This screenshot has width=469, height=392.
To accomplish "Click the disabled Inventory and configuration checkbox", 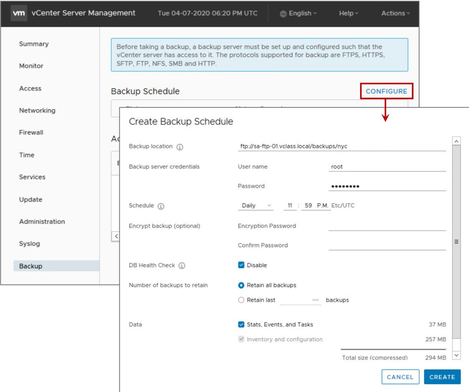I will point(241,339).
